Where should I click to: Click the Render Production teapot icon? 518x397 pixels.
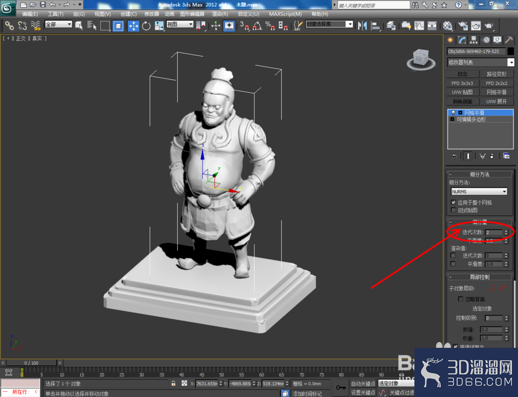point(489,25)
